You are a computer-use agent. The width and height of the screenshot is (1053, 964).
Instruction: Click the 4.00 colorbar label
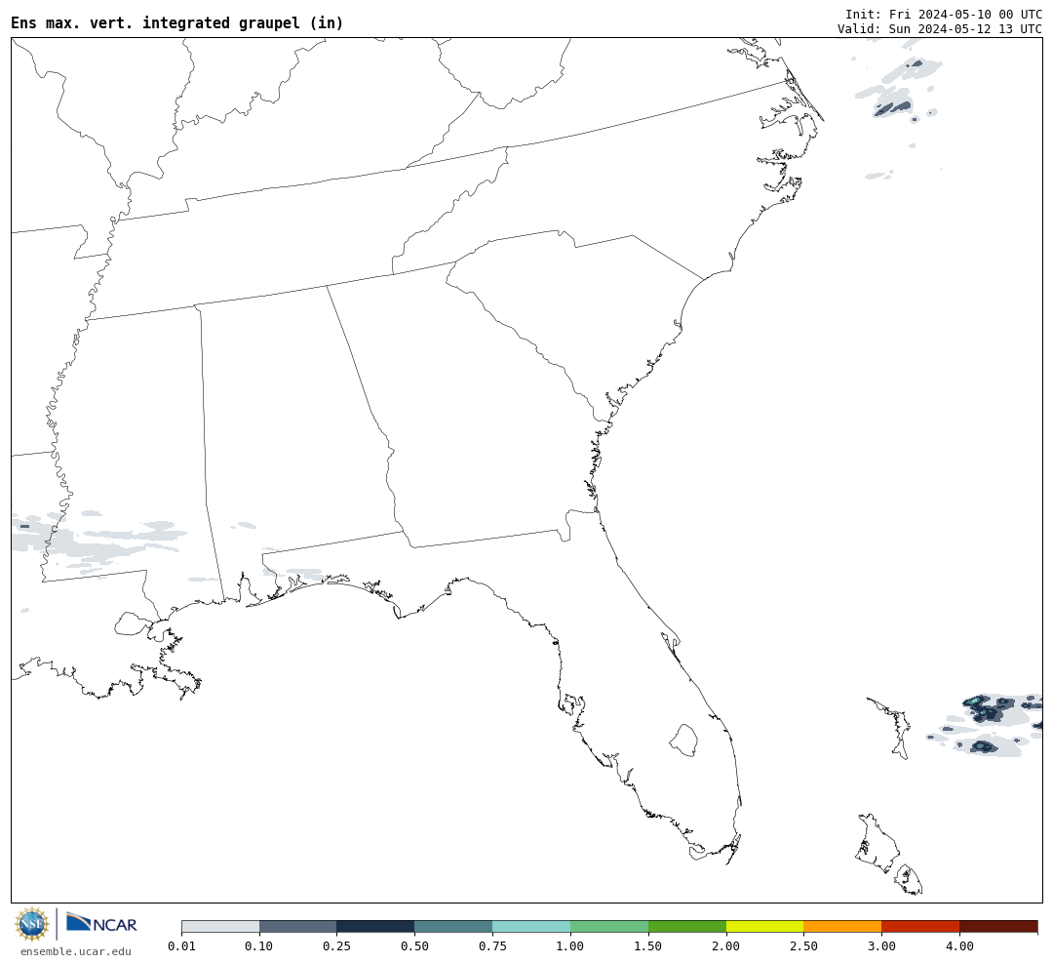[x=959, y=945]
